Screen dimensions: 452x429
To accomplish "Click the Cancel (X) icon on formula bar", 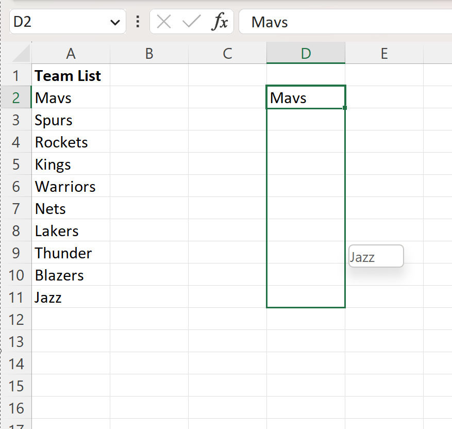I will point(164,22).
